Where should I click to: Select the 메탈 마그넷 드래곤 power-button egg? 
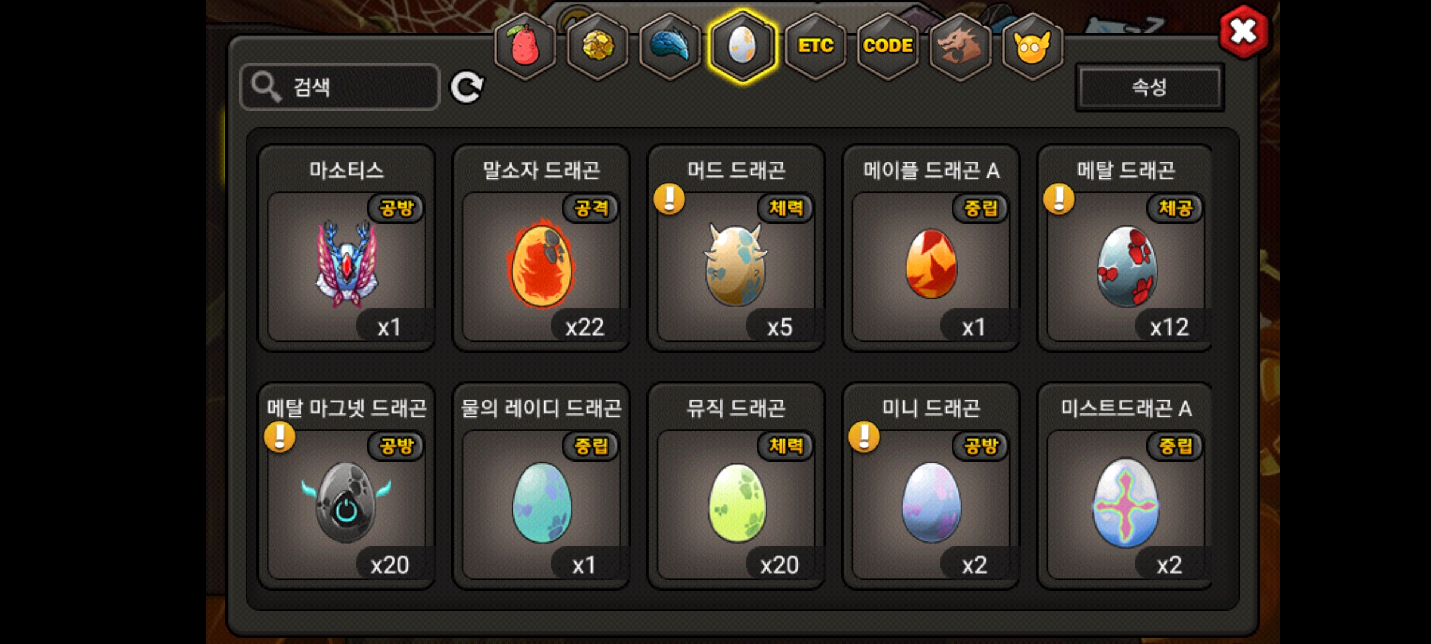(346, 486)
